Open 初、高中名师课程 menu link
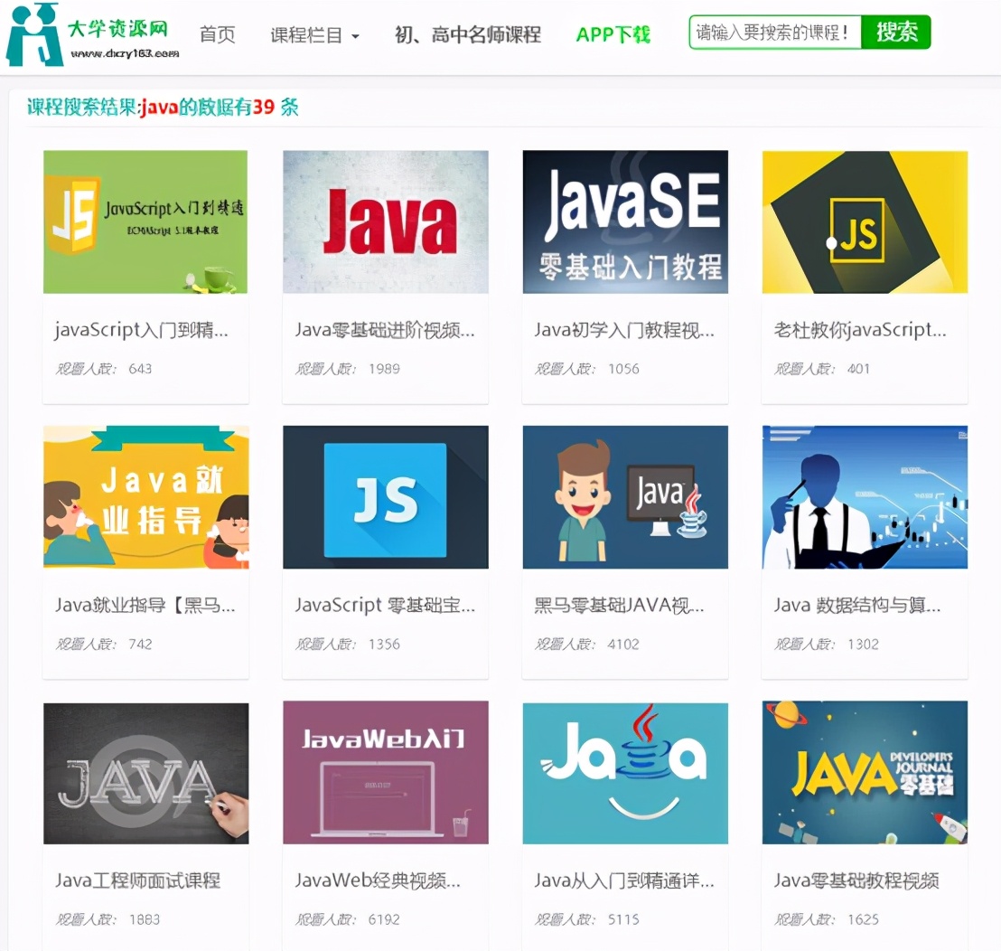Viewport: 1001px width, 951px height. point(468,35)
